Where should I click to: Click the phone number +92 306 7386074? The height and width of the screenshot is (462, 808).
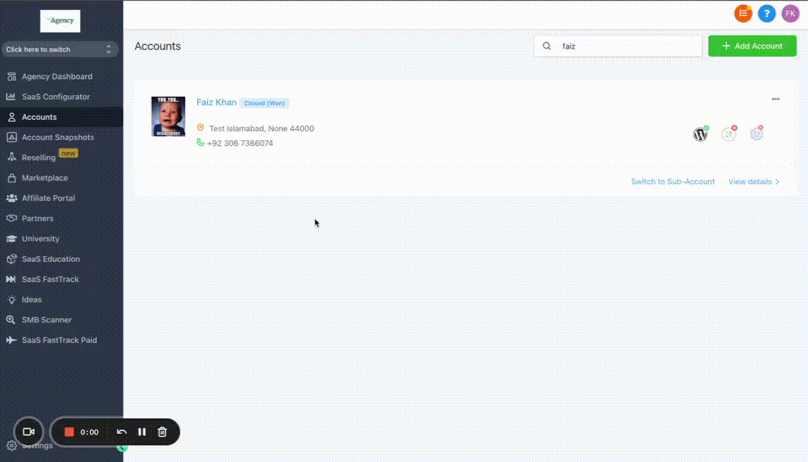point(240,144)
